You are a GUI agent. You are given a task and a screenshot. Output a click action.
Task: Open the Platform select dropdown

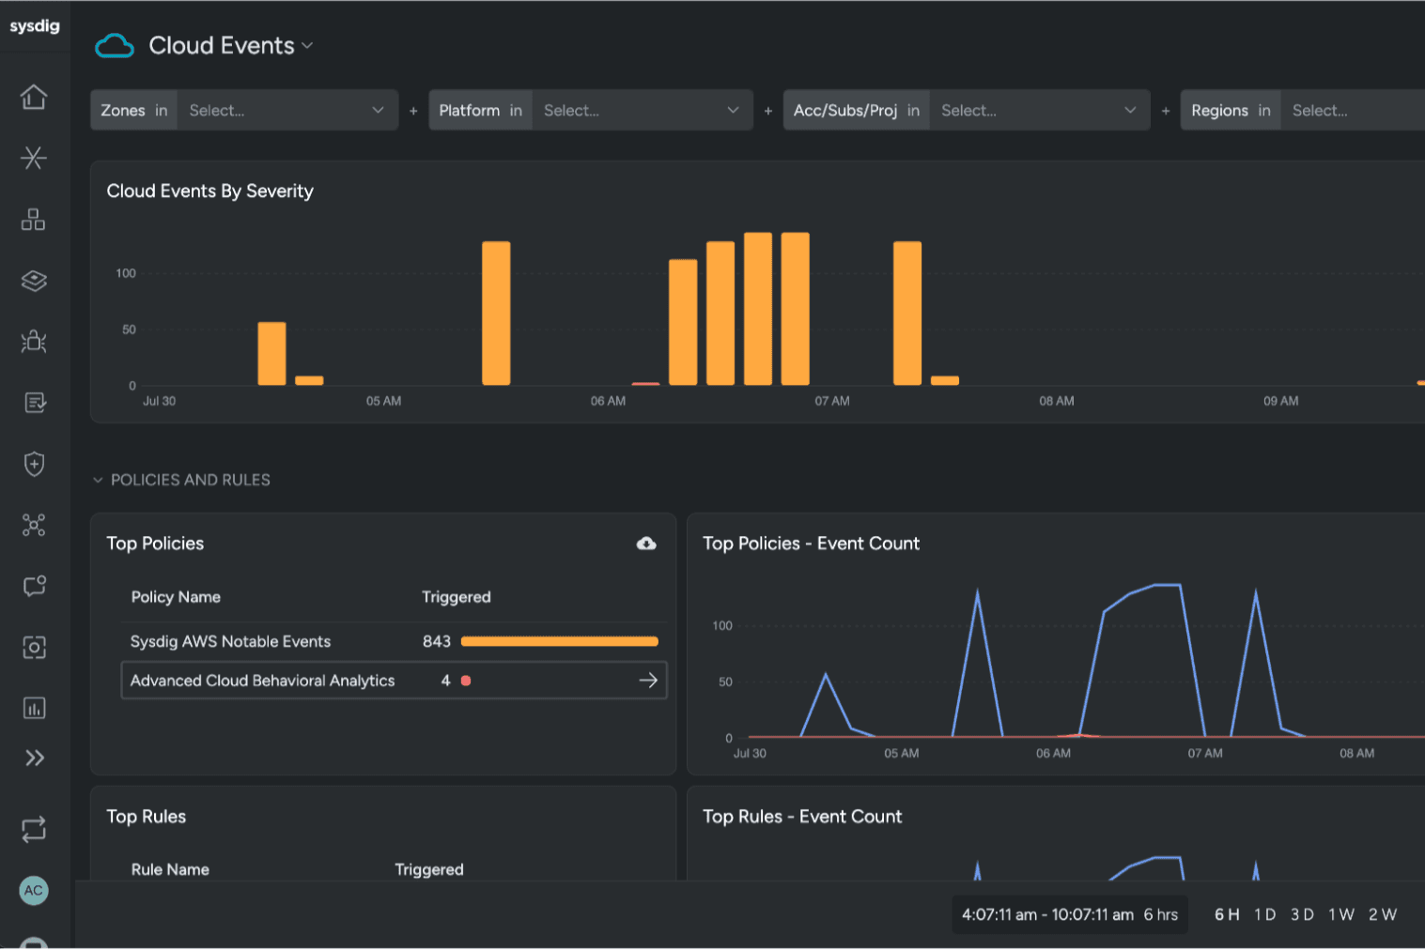(x=643, y=110)
